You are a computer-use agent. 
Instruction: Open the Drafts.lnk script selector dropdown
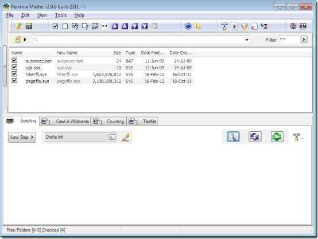112,137
